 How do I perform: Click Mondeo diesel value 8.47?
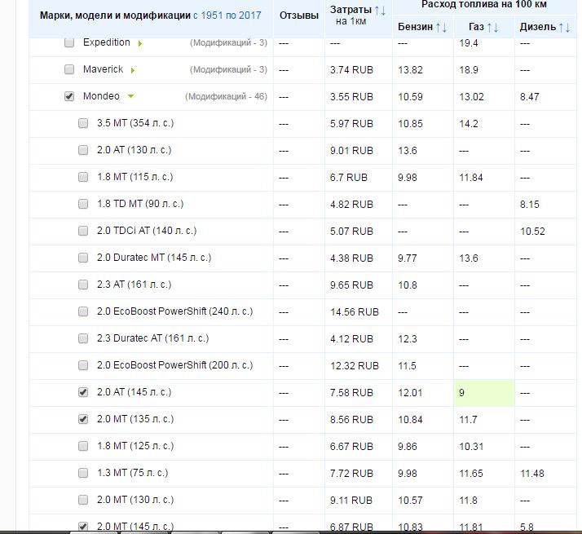pos(529,97)
